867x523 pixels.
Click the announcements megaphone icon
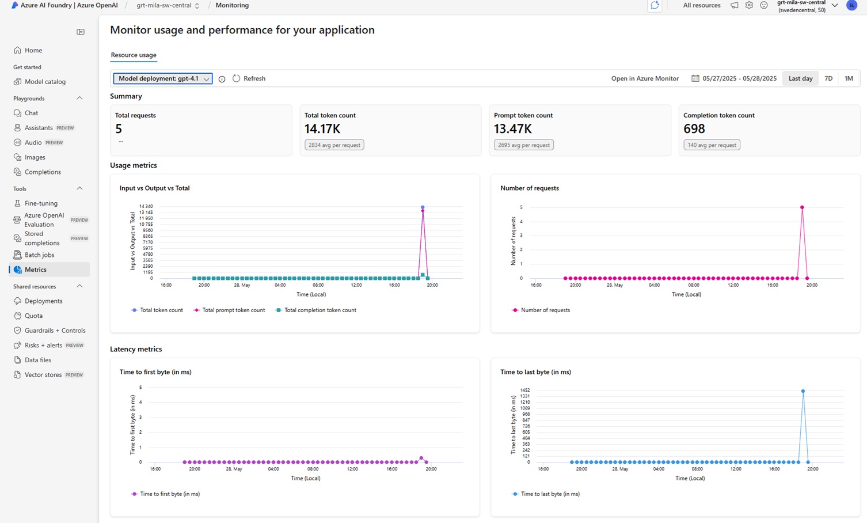[x=734, y=5]
